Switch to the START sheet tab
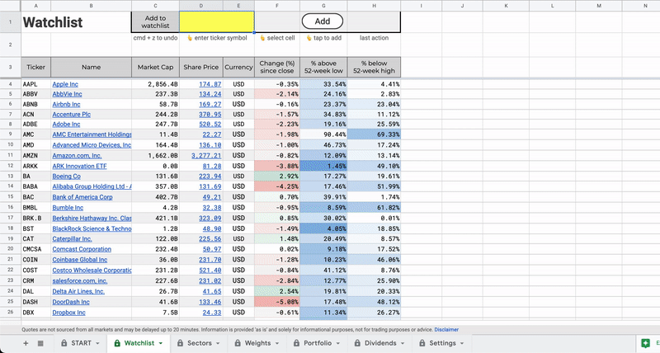 [x=81, y=343]
